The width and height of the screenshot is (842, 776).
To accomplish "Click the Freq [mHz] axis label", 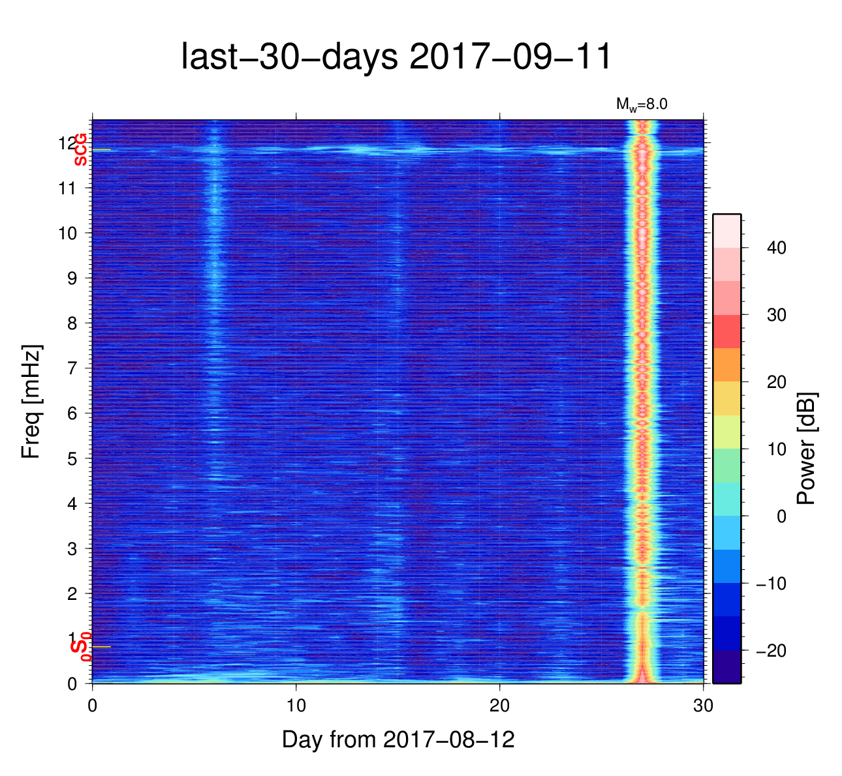I will click(x=31, y=402).
